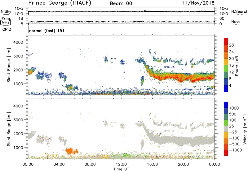Click the '-500' tick on the Velocity colorbar
This screenshot has width=248, height=171.
pyautogui.click(x=234, y=144)
